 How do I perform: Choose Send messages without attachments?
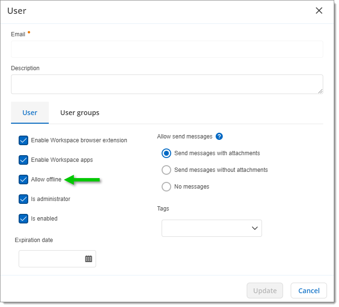point(166,170)
